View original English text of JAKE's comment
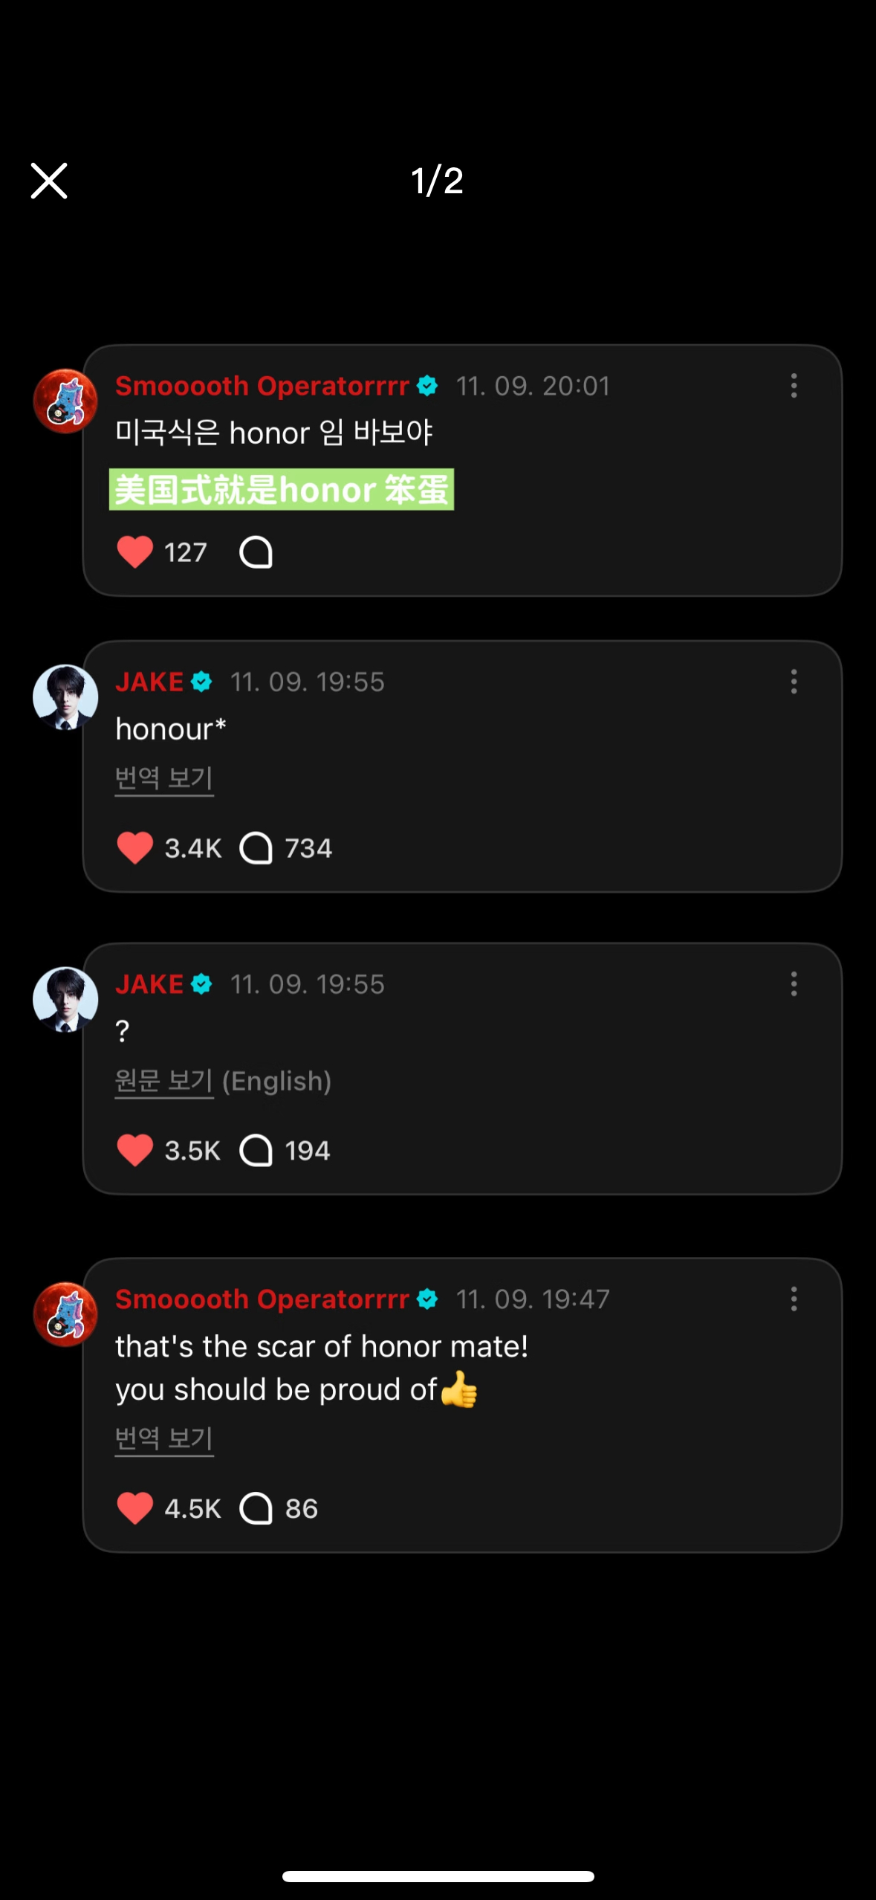Viewport: 876px width, 1900px height. [x=164, y=1081]
